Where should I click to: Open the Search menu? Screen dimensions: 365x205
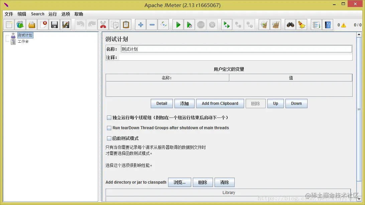(38, 14)
